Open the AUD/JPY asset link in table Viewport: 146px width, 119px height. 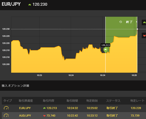[x=25, y=116]
